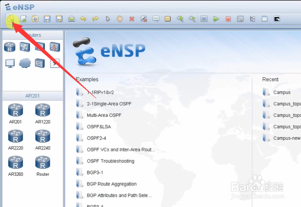Zoom out of the workspace
The image size is (301, 207).
(192, 19)
